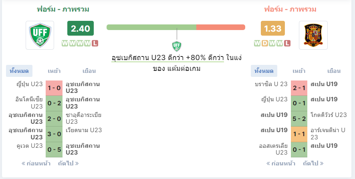Switch to left เยือน away tab
This screenshot has width=355, height=179.
click(x=89, y=71)
